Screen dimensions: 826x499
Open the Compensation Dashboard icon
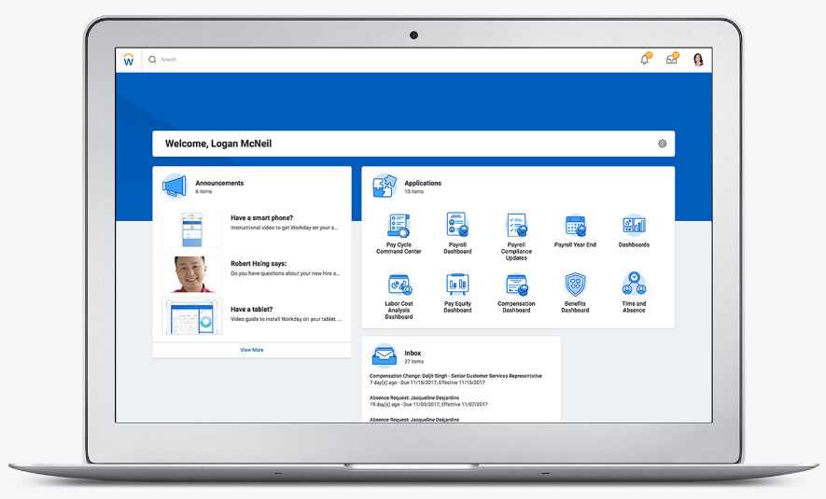click(516, 285)
